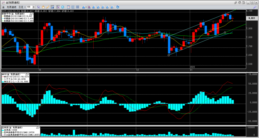Activate the hand pan tool

[x=43, y=7]
